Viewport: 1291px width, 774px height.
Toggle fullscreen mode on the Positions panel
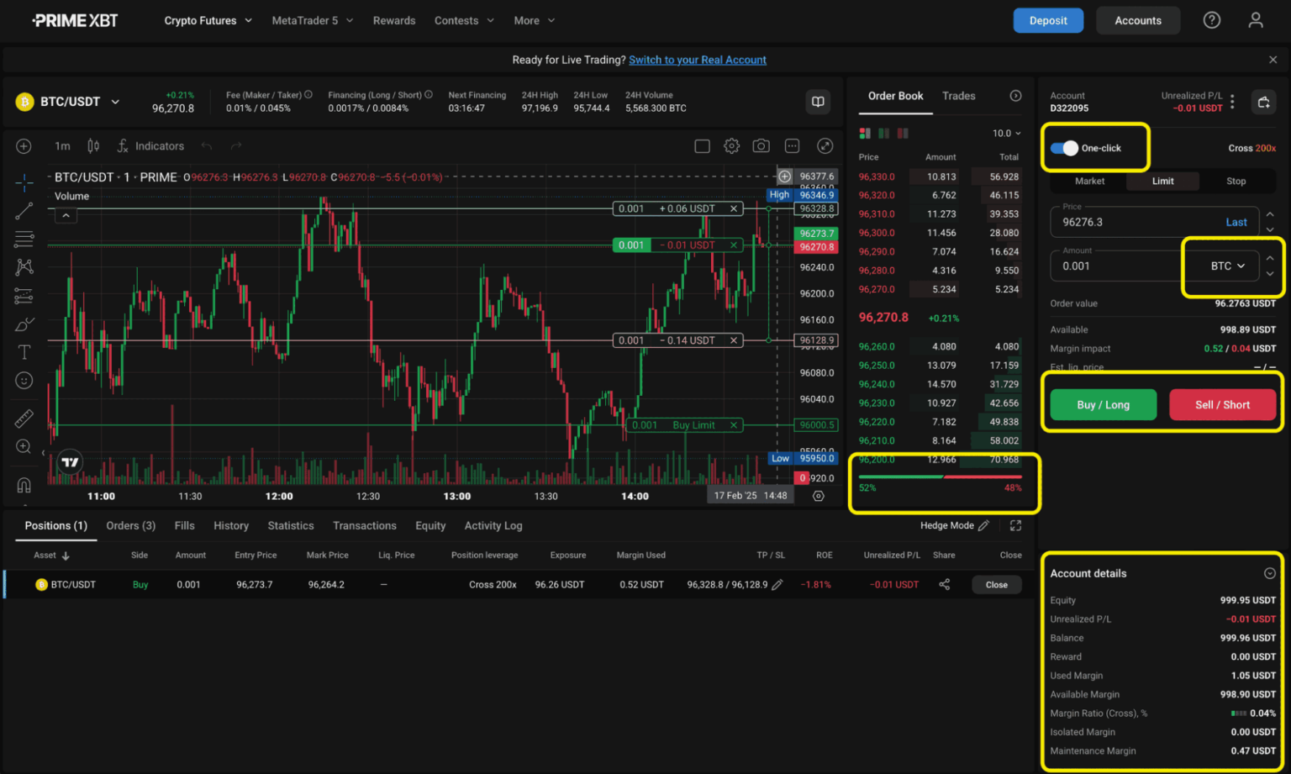[x=1015, y=525]
